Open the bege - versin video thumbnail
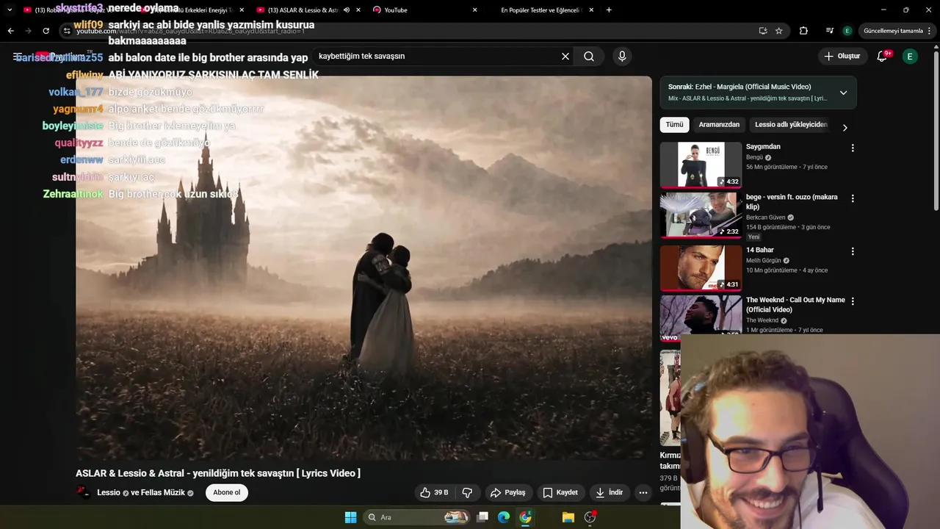The width and height of the screenshot is (940, 529). point(701,215)
